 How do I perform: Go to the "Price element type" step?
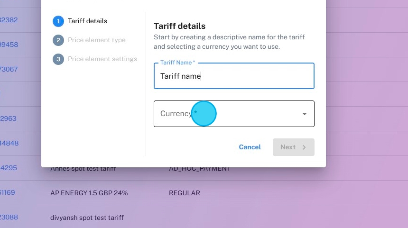pyautogui.click(x=97, y=40)
